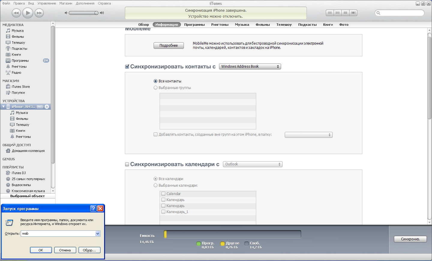
Task: Open Домашняя коллекция shared library
Action: click(28, 151)
